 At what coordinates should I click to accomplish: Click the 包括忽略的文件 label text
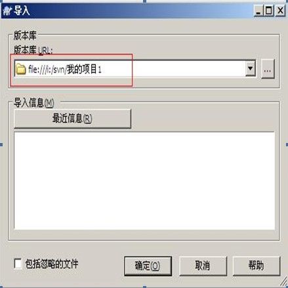pos(52,264)
